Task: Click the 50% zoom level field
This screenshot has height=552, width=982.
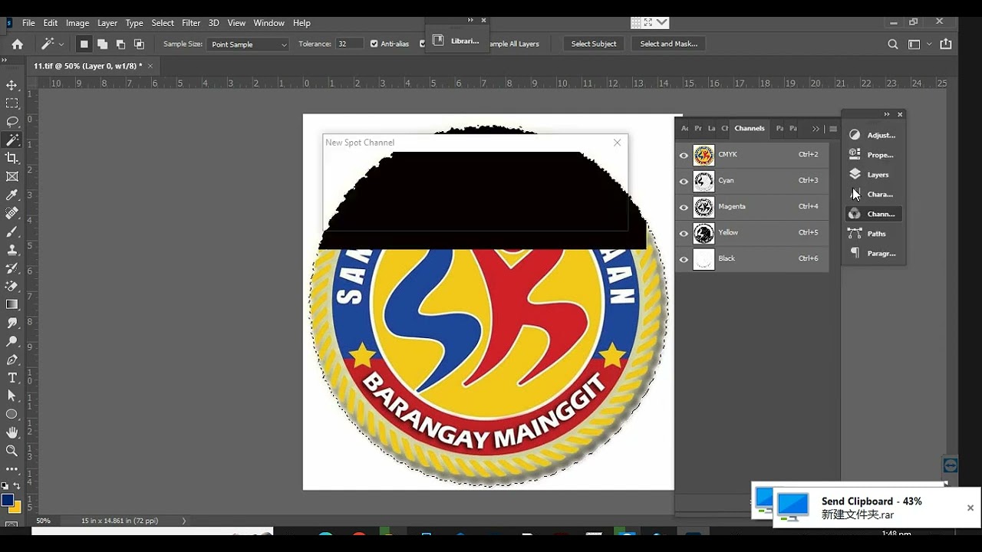Action: click(x=43, y=521)
